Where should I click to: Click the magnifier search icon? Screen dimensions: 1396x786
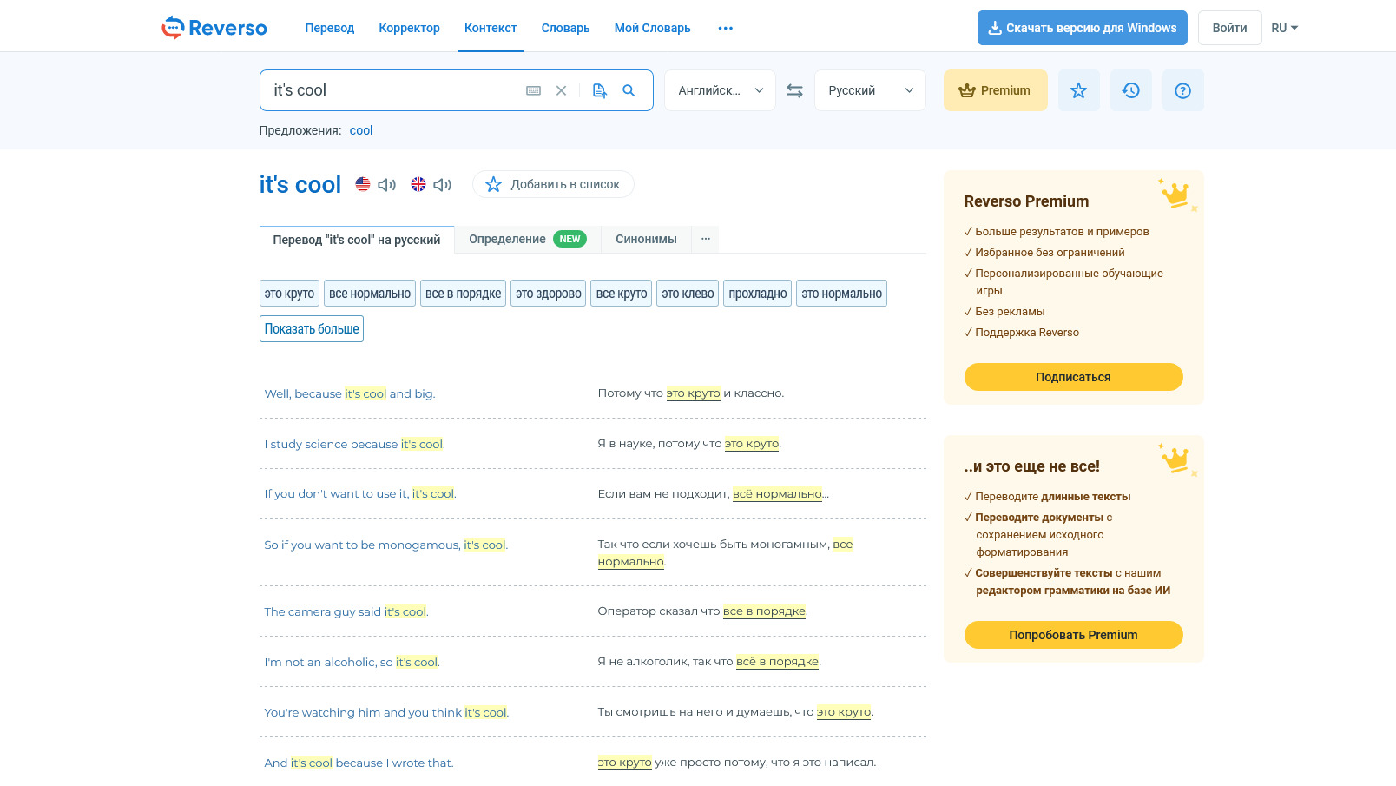click(629, 90)
